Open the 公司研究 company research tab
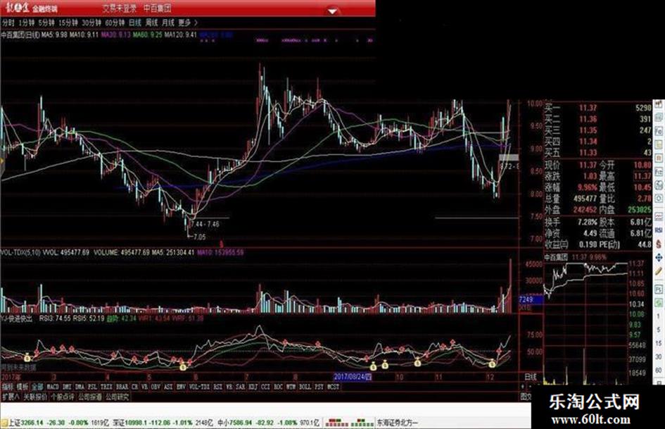The height and width of the screenshot is (429, 665). point(117,397)
